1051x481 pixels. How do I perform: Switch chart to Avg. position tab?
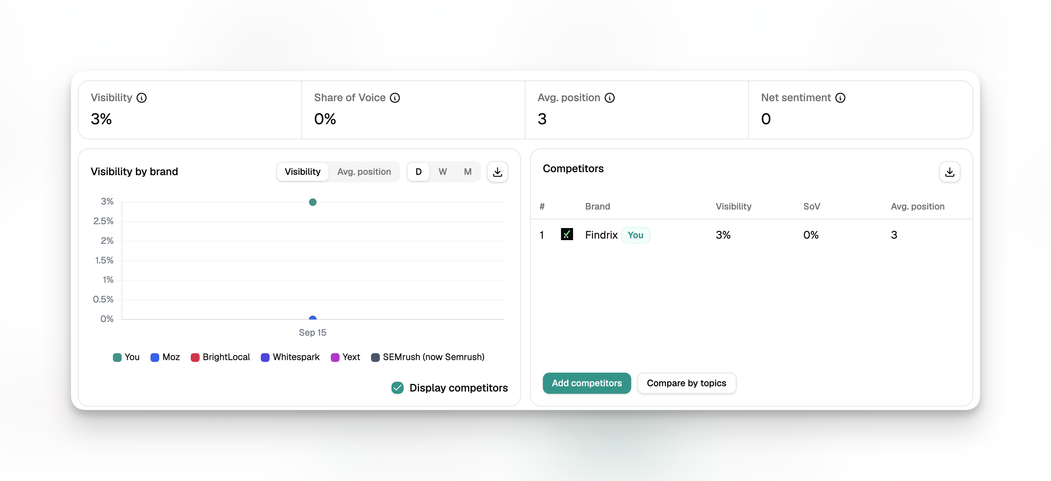coord(364,172)
